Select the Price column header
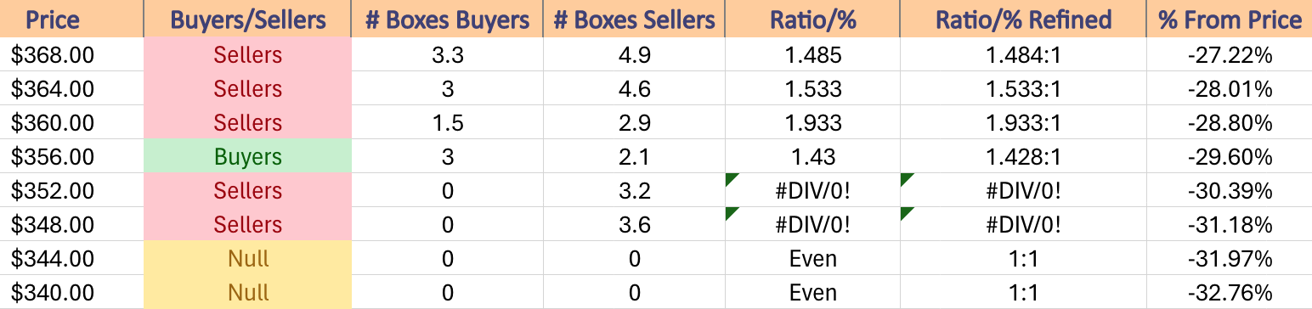 pos(72,19)
